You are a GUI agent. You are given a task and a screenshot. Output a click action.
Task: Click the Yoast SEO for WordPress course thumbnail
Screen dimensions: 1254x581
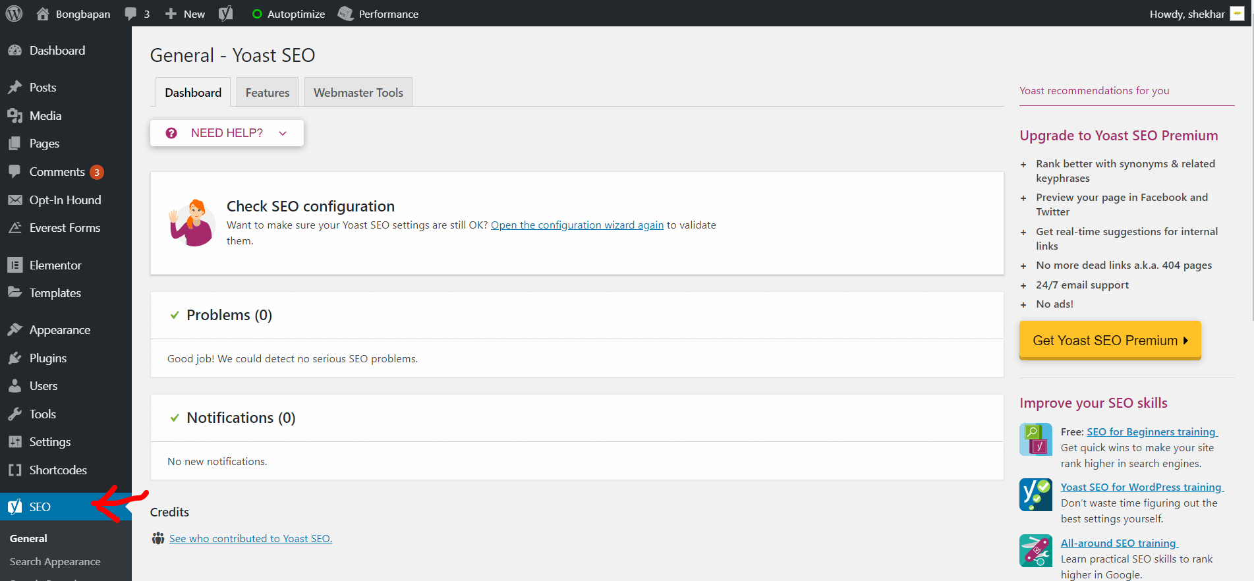coord(1036,495)
